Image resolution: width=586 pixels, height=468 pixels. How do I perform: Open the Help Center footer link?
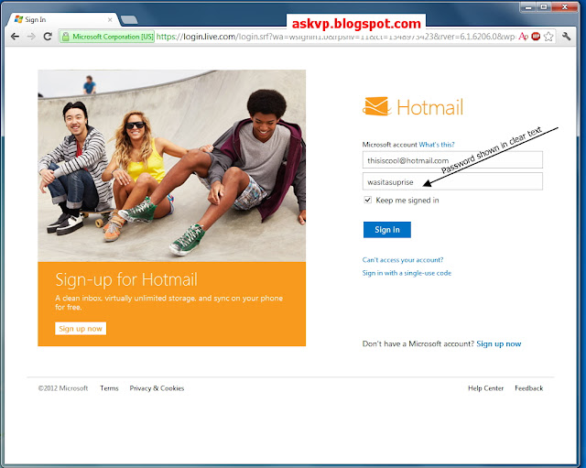pos(485,388)
